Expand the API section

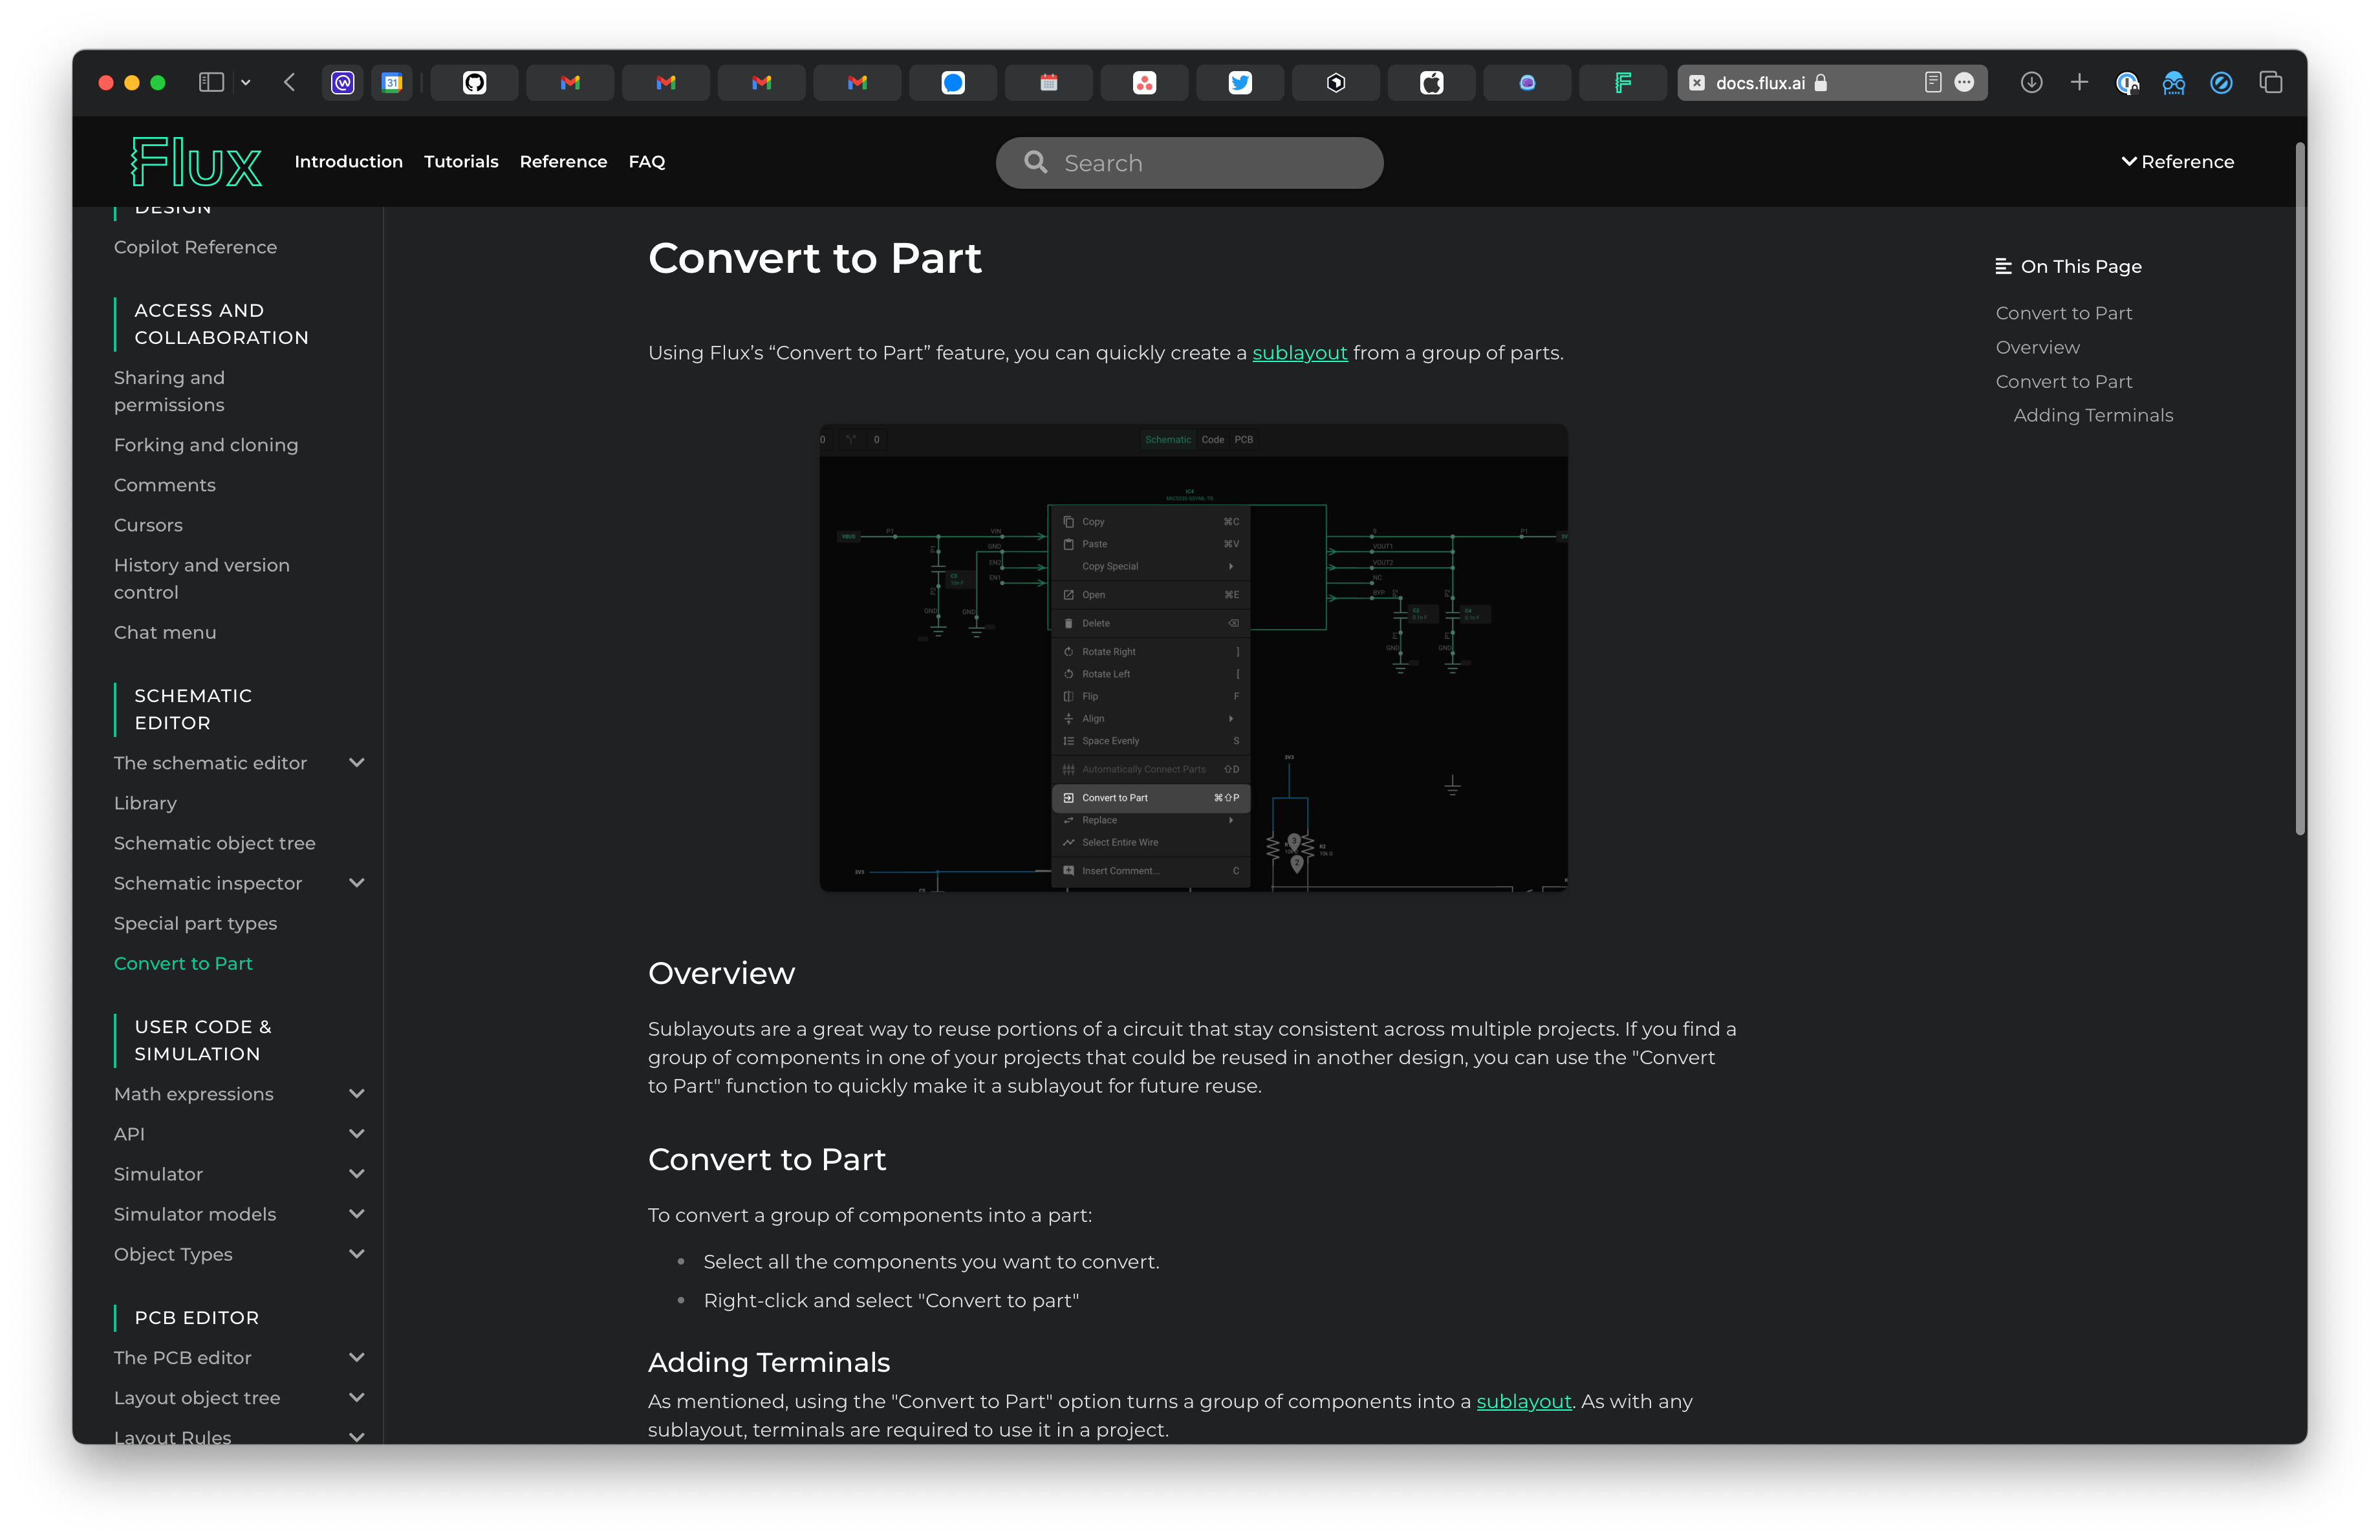pos(356,1133)
